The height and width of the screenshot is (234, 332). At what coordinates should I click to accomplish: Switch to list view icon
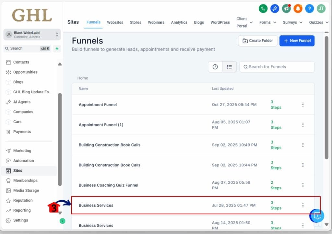[x=230, y=67]
